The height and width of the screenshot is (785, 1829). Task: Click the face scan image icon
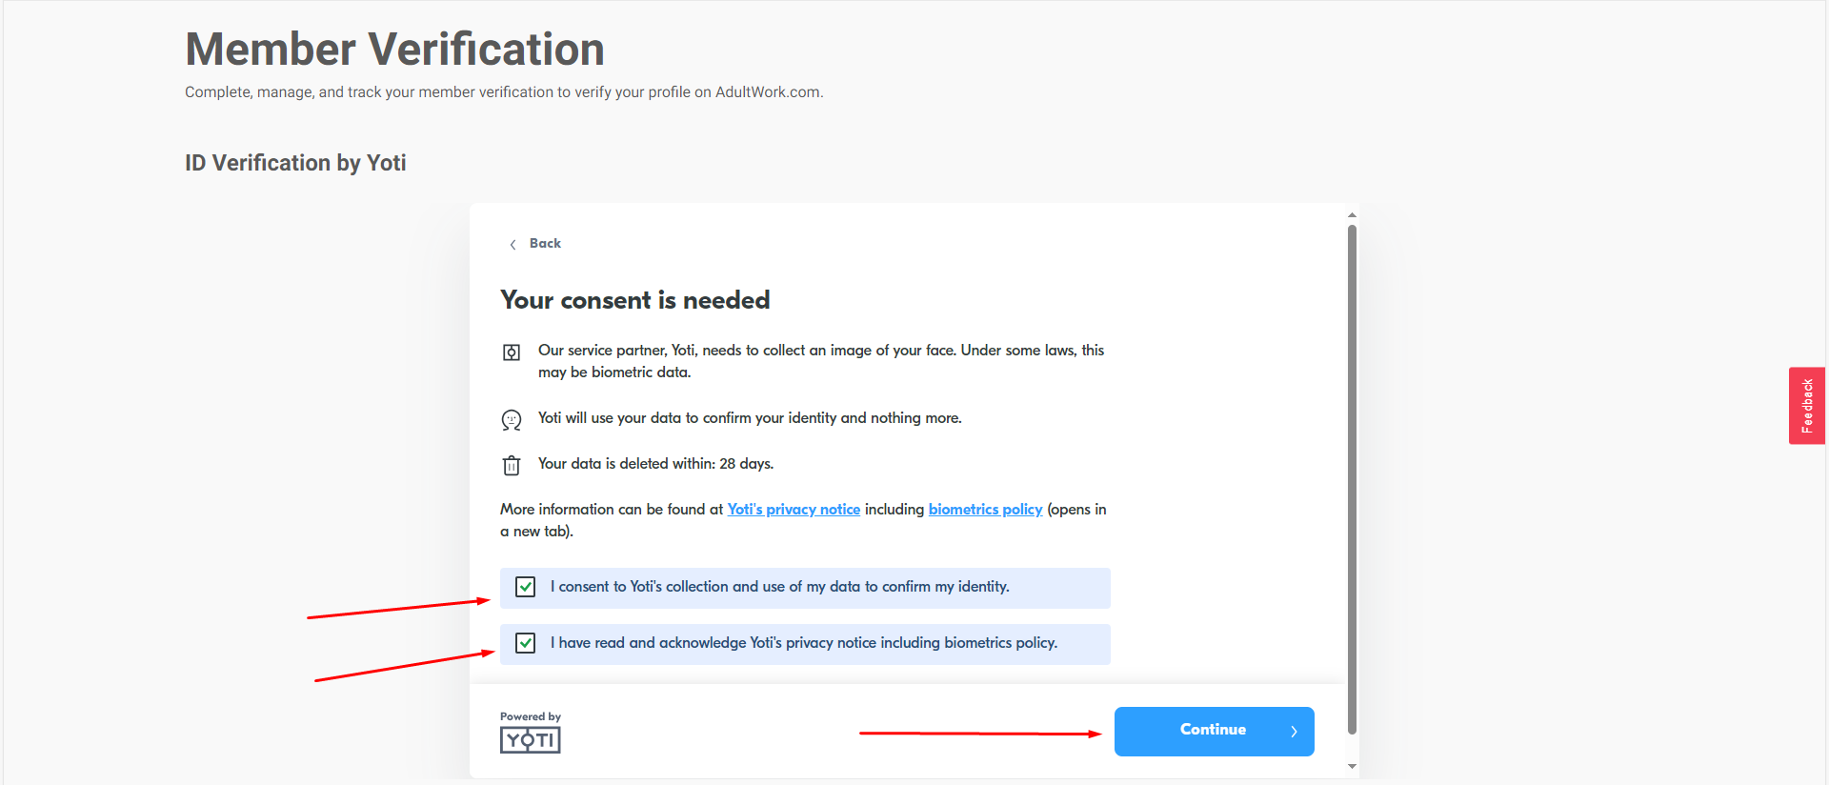(x=512, y=352)
